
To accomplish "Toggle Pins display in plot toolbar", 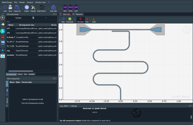I will [87, 20].
